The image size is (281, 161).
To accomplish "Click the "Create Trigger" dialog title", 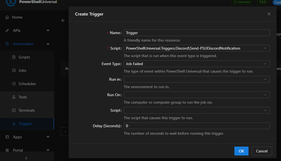I will (x=89, y=14).
